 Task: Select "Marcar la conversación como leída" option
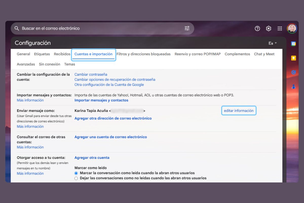[76, 173]
